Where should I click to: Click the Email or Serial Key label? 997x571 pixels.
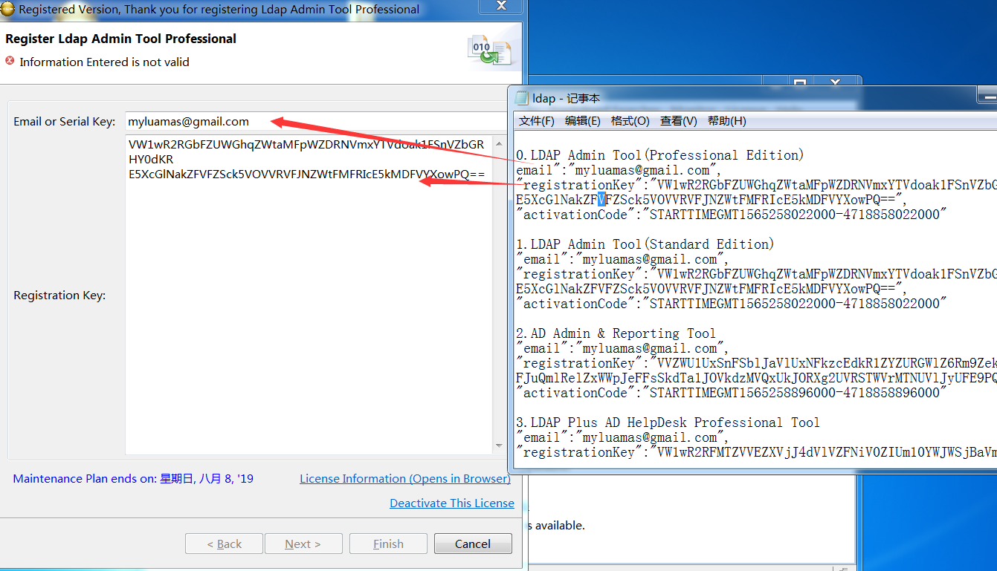pyautogui.click(x=65, y=121)
